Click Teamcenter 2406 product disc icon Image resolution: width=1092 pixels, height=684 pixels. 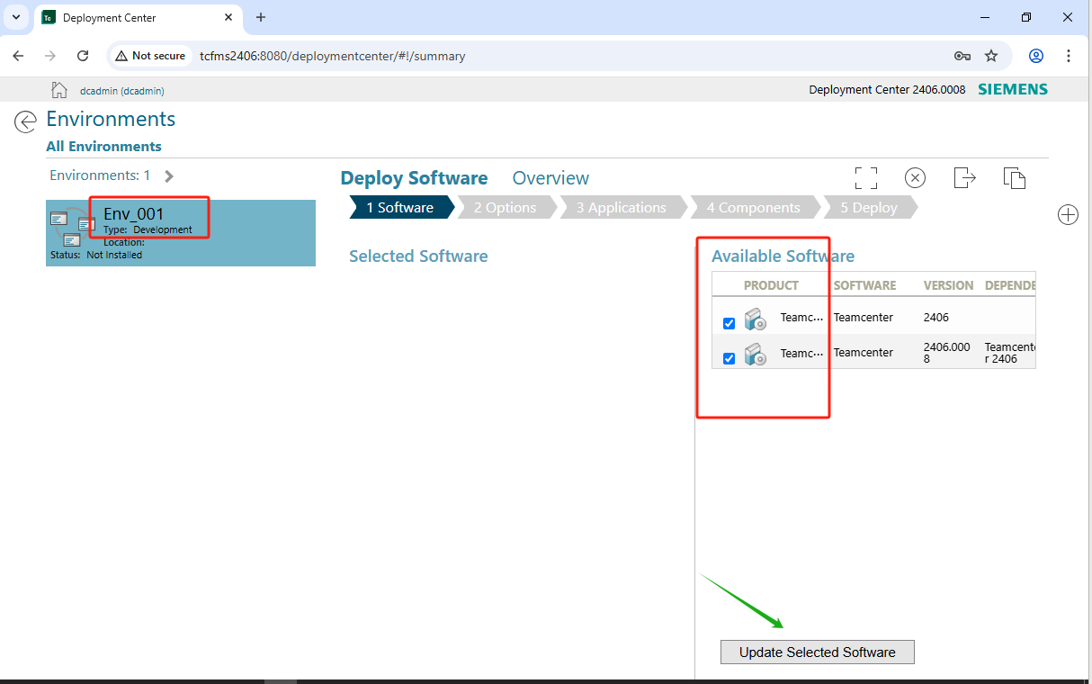756,319
